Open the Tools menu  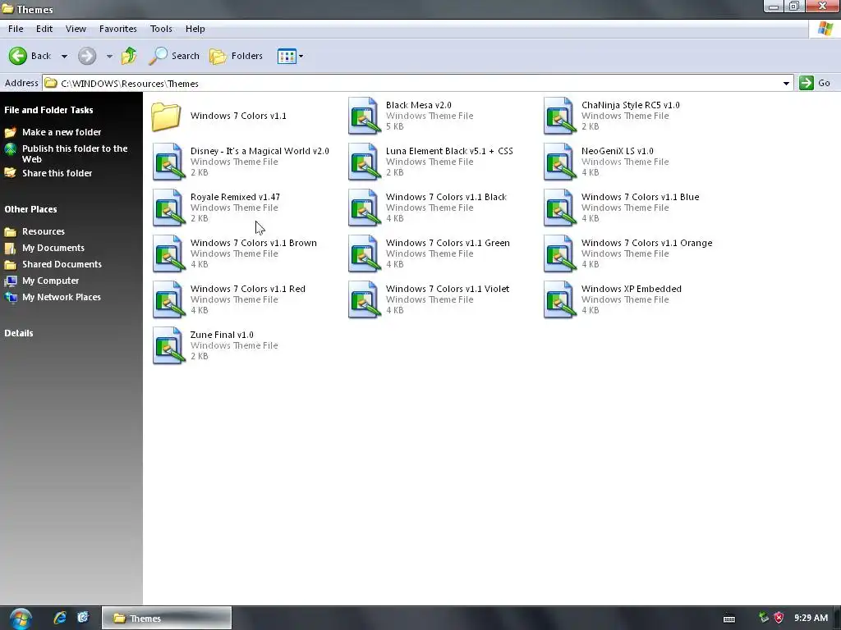(161, 29)
